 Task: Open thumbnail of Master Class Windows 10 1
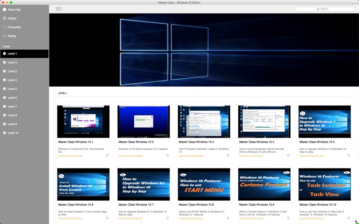(x=83, y=121)
